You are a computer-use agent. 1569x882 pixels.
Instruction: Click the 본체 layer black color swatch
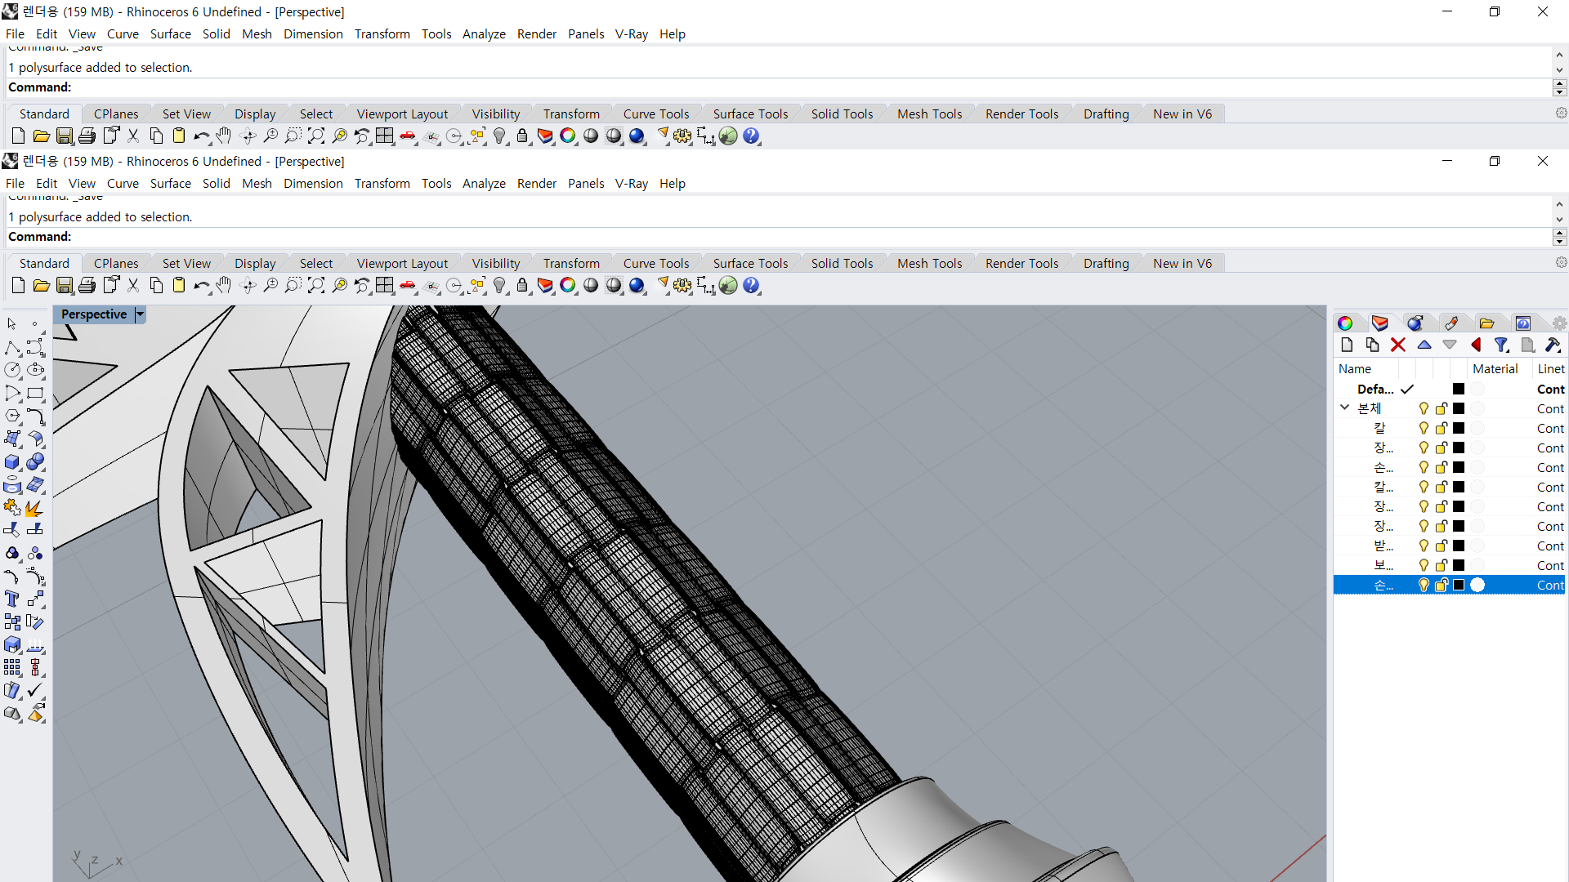pos(1459,408)
